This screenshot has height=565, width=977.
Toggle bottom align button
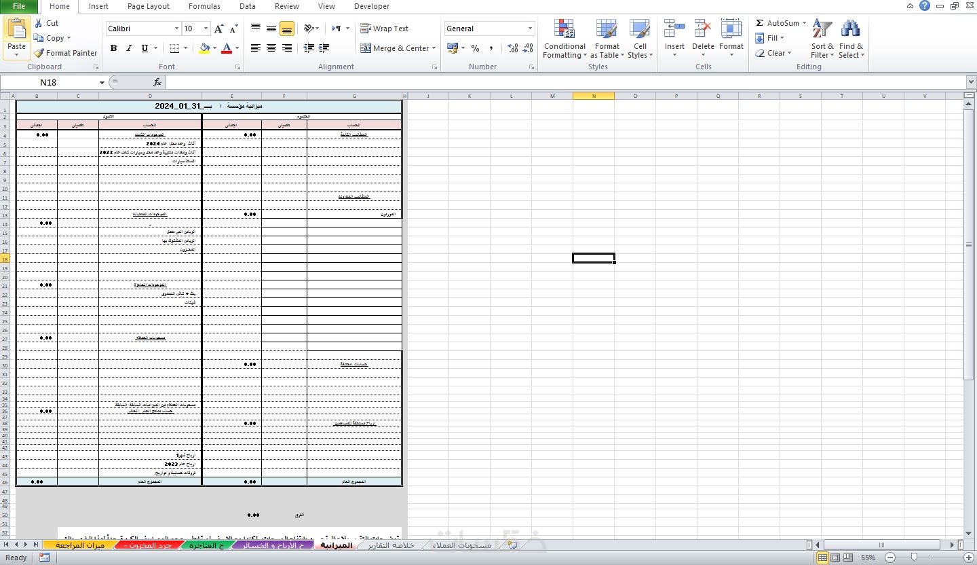tap(287, 29)
